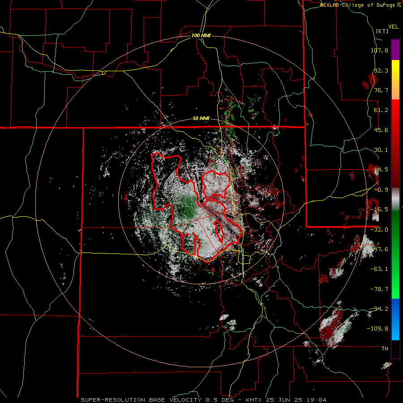Click the -94.2 velocity scale value
The height and width of the screenshot is (403, 403).
click(x=379, y=309)
